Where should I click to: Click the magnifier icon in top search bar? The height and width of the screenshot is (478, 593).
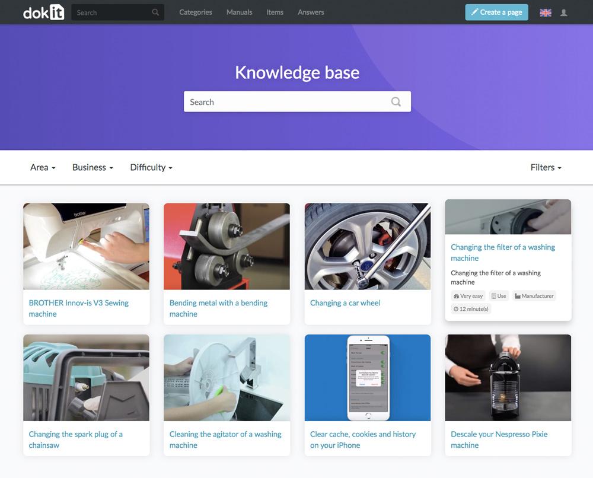pyautogui.click(x=155, y=12)
